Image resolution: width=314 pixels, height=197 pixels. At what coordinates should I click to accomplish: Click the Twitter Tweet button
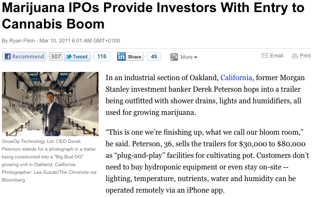76,56
